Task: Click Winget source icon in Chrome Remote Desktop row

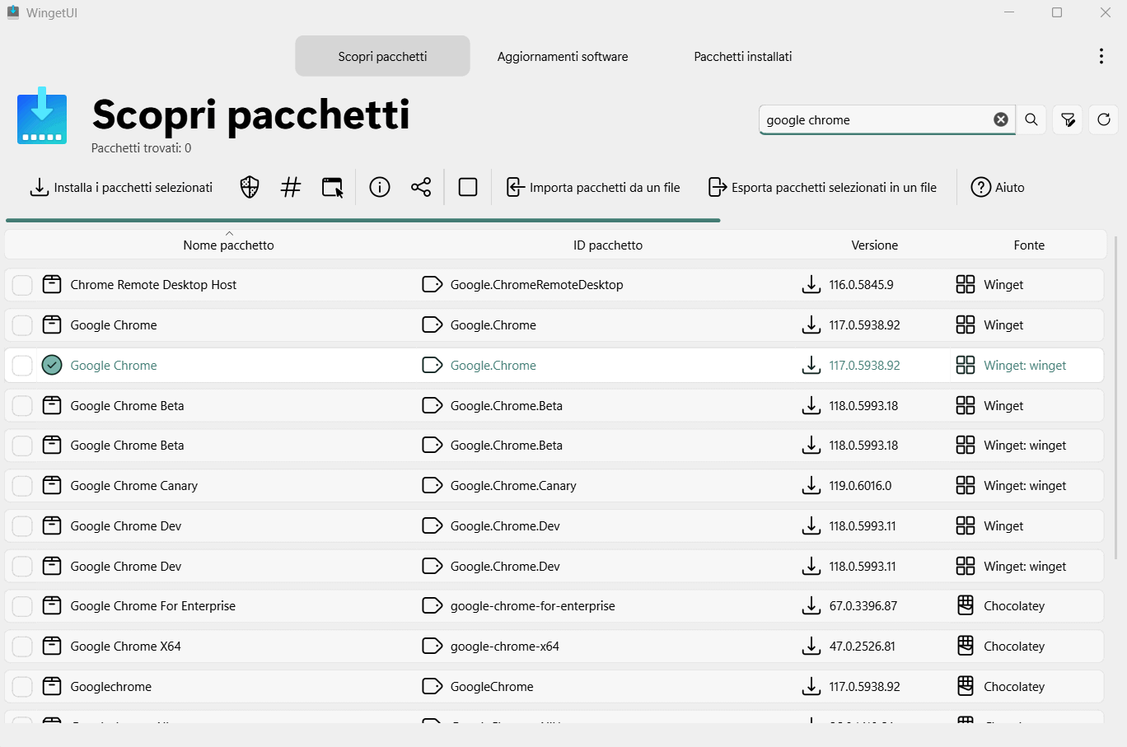Action: click(966, 284)
